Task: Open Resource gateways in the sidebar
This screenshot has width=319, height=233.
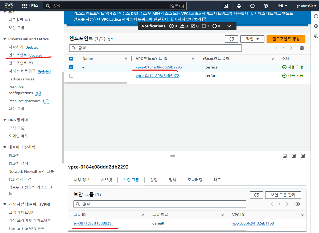Action: pos(24,101)
